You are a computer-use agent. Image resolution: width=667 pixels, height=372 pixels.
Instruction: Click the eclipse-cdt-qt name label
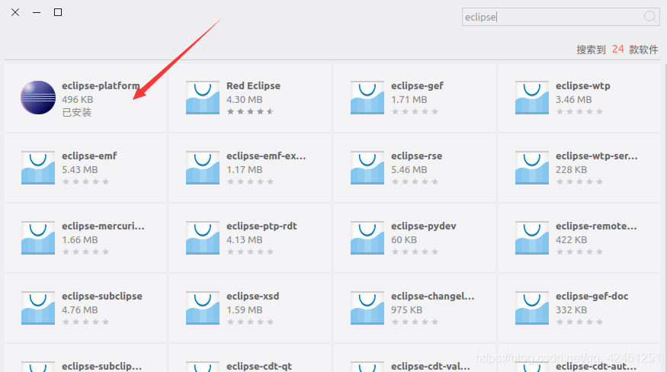point(259,367)
